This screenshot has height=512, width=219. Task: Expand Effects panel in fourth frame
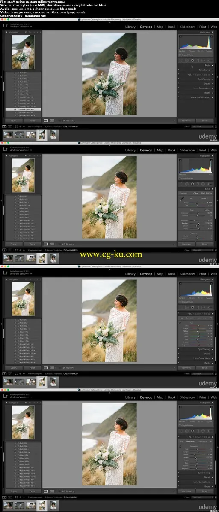click(213, 487)
